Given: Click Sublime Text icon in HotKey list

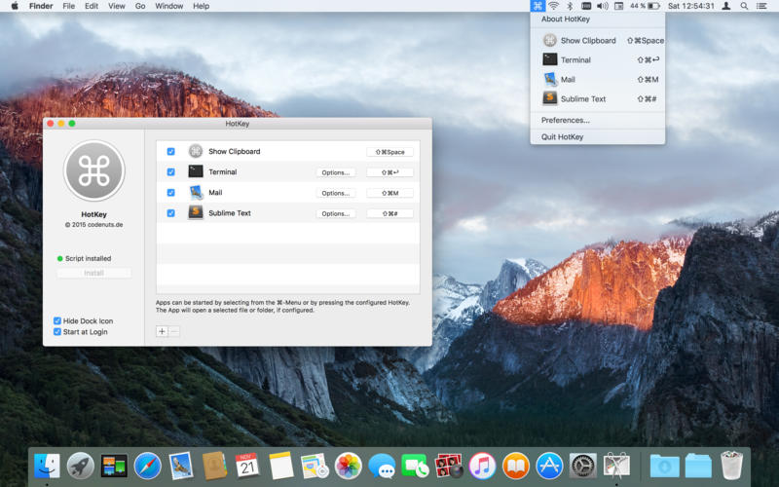Looking at the screenshot, I should (196, 212).
